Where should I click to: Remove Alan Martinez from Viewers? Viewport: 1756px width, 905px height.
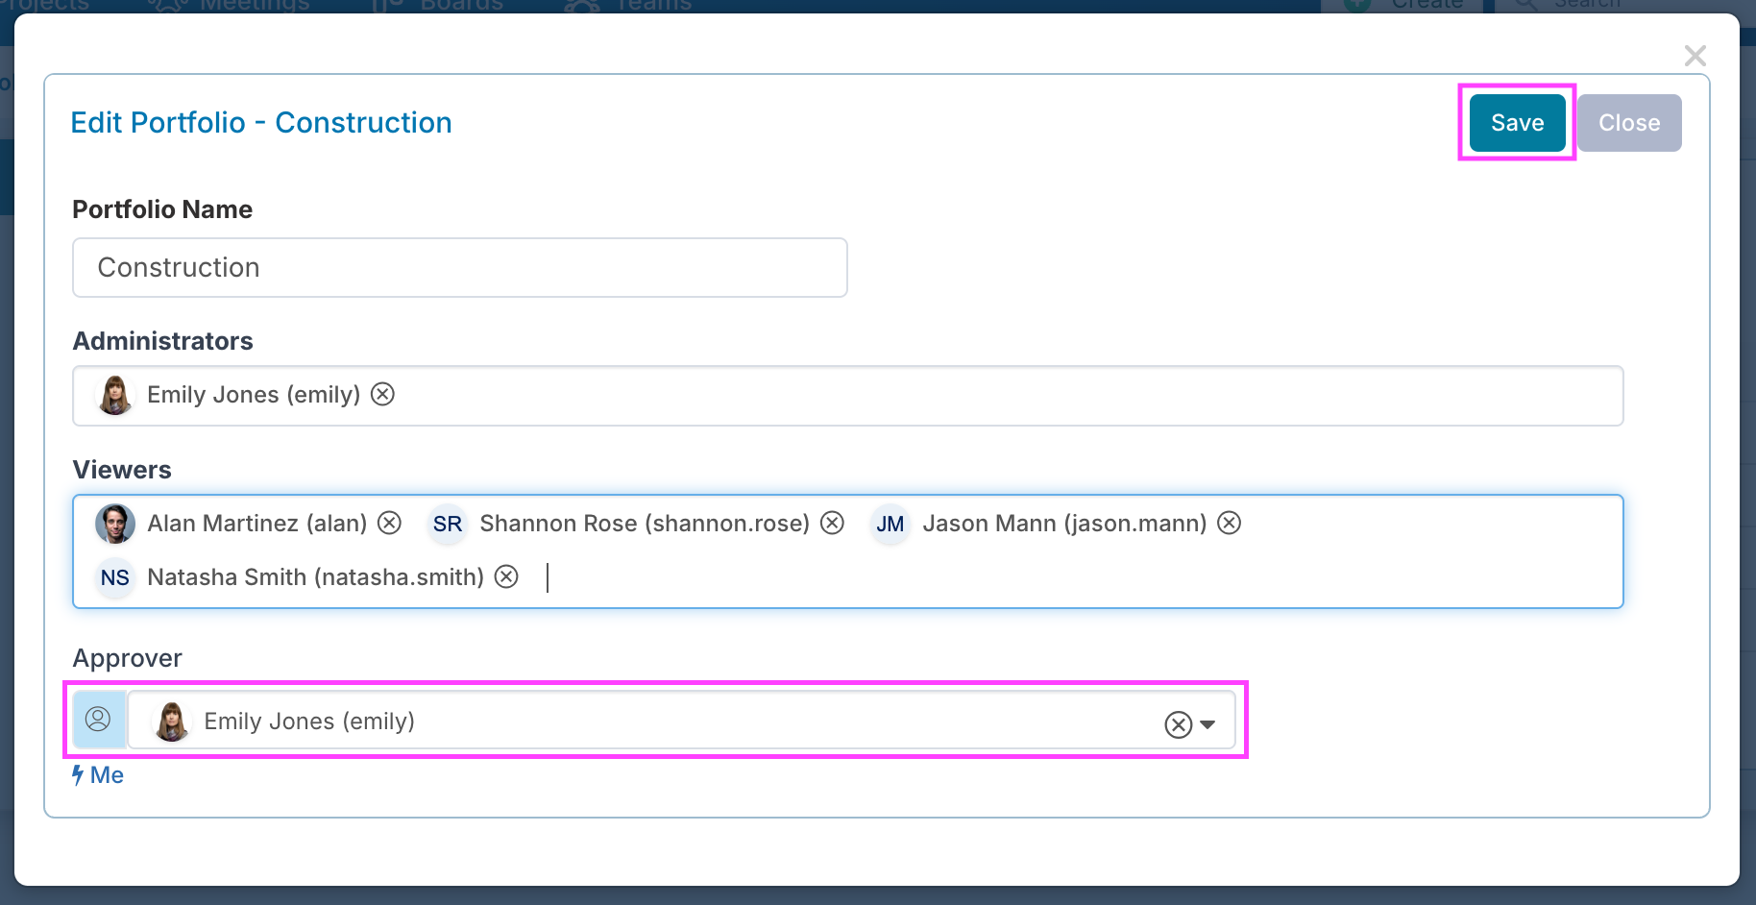tap(389, 523)
